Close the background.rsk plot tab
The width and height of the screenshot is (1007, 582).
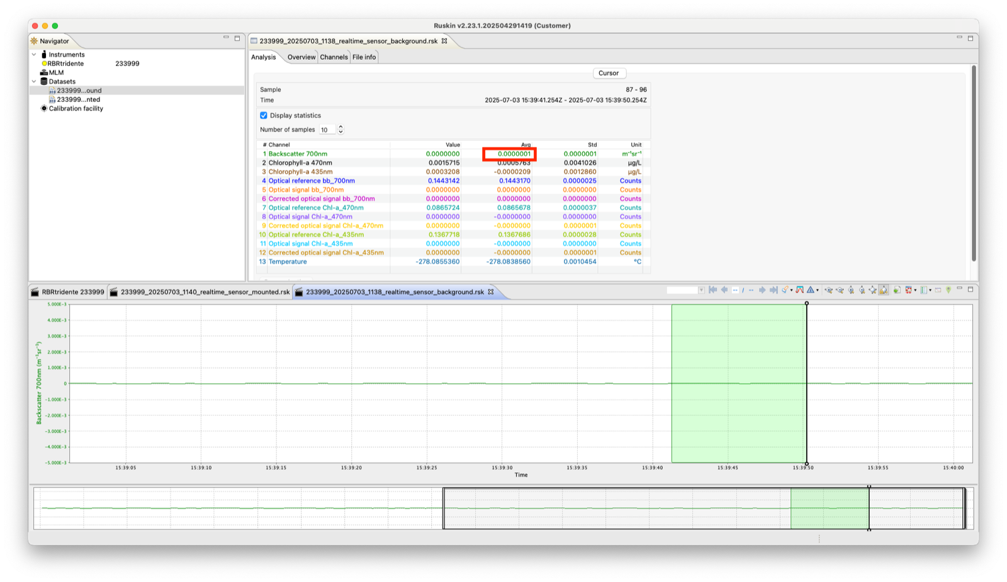point(491,292)
